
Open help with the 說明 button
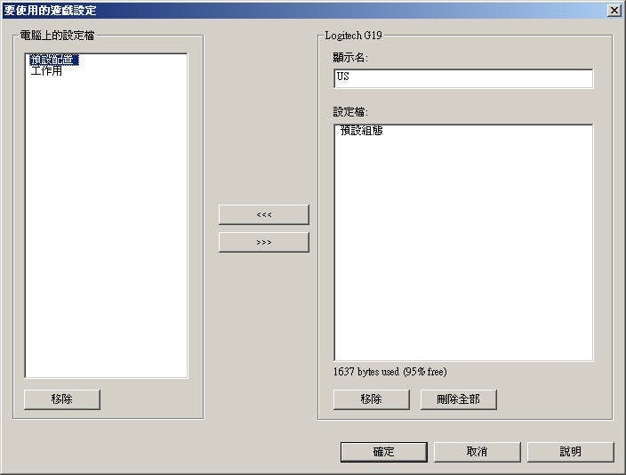pos(571,452)
